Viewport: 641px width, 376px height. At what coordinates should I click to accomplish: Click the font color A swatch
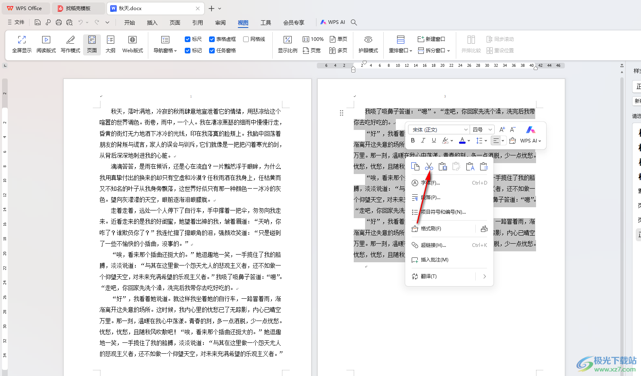click(x=462, y=140)
